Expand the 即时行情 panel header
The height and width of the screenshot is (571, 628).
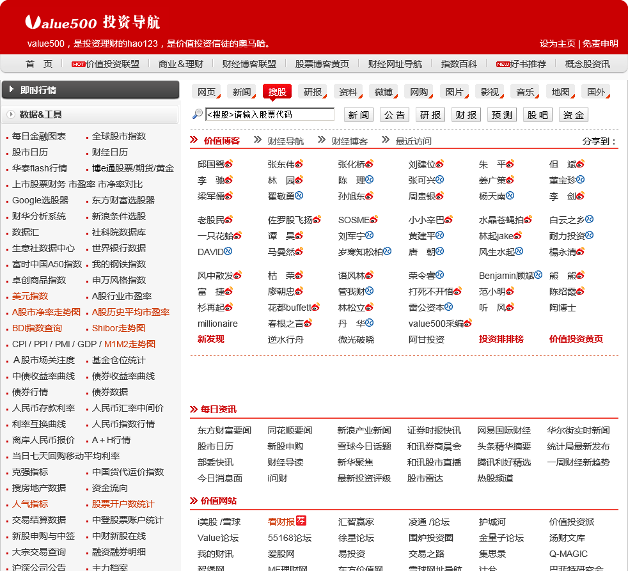(x=91, y=90)
